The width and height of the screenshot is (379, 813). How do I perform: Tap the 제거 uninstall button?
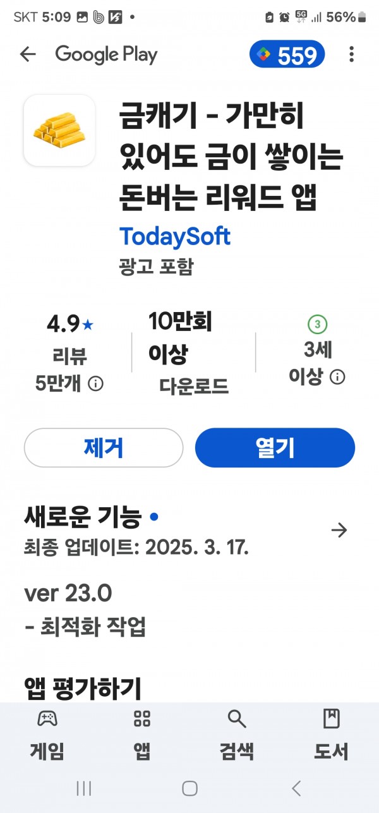click(x=104, y=448)
